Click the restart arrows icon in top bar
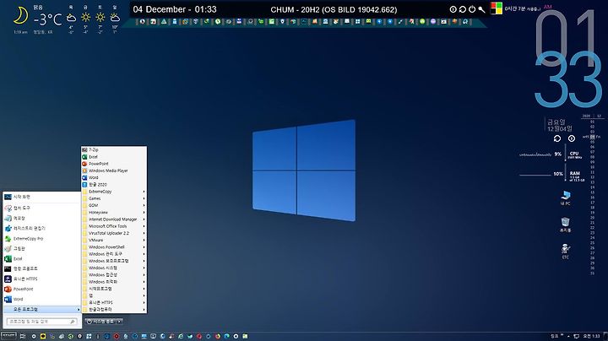608x341 pixels. (463, 9)
